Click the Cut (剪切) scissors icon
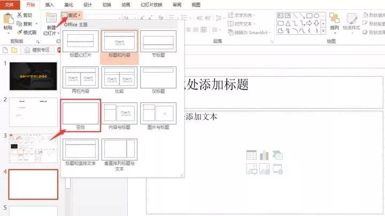 (20, 15)
